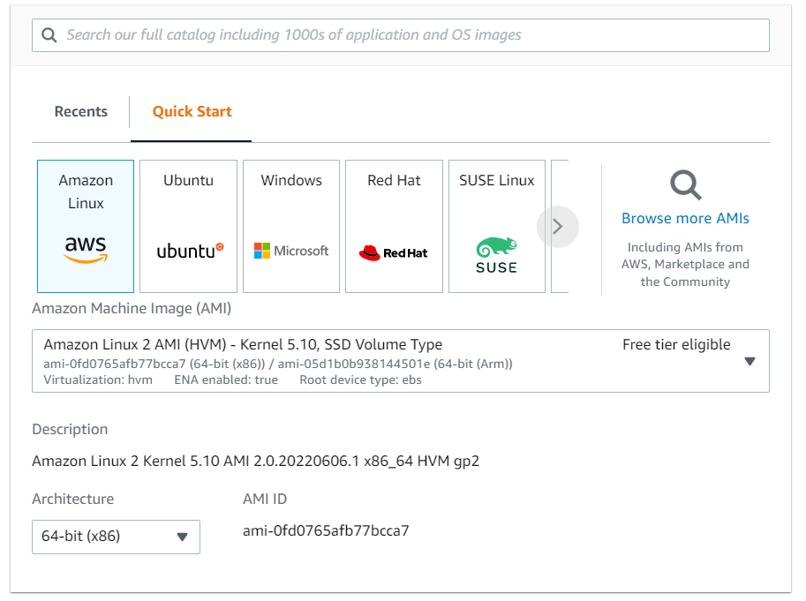Click the search magnifier icon in catalog field
Screen dimensions: 806x601
point(49,35)
